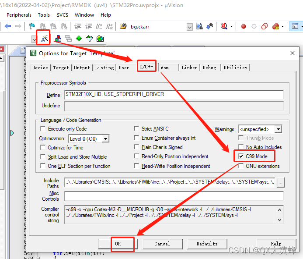Screen dimensions: 303x259
Task: Check Read-Write Position Independent
Action: [136, 166]
